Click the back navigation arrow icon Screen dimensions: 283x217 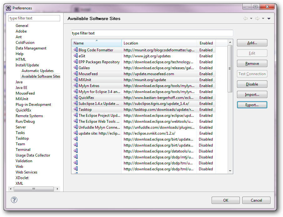click(x=245, y=18)
